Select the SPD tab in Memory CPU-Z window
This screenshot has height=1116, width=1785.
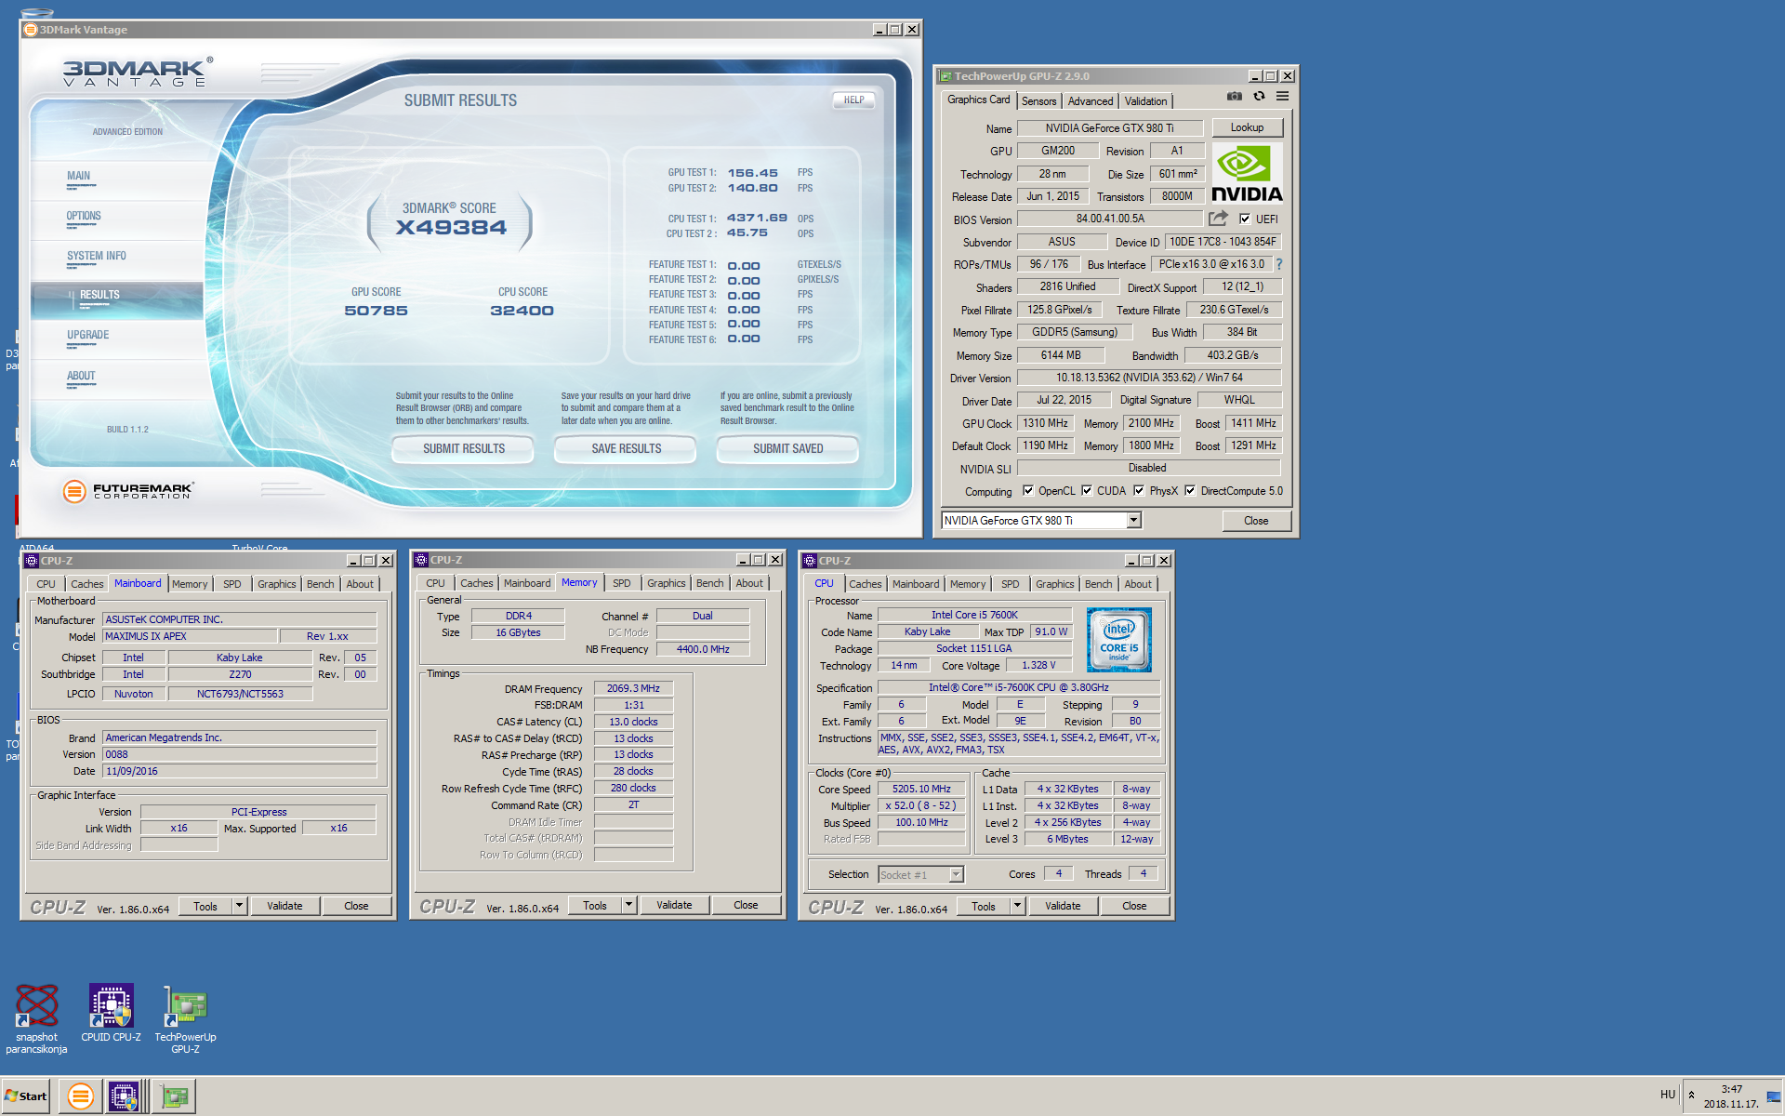point(621,583)
